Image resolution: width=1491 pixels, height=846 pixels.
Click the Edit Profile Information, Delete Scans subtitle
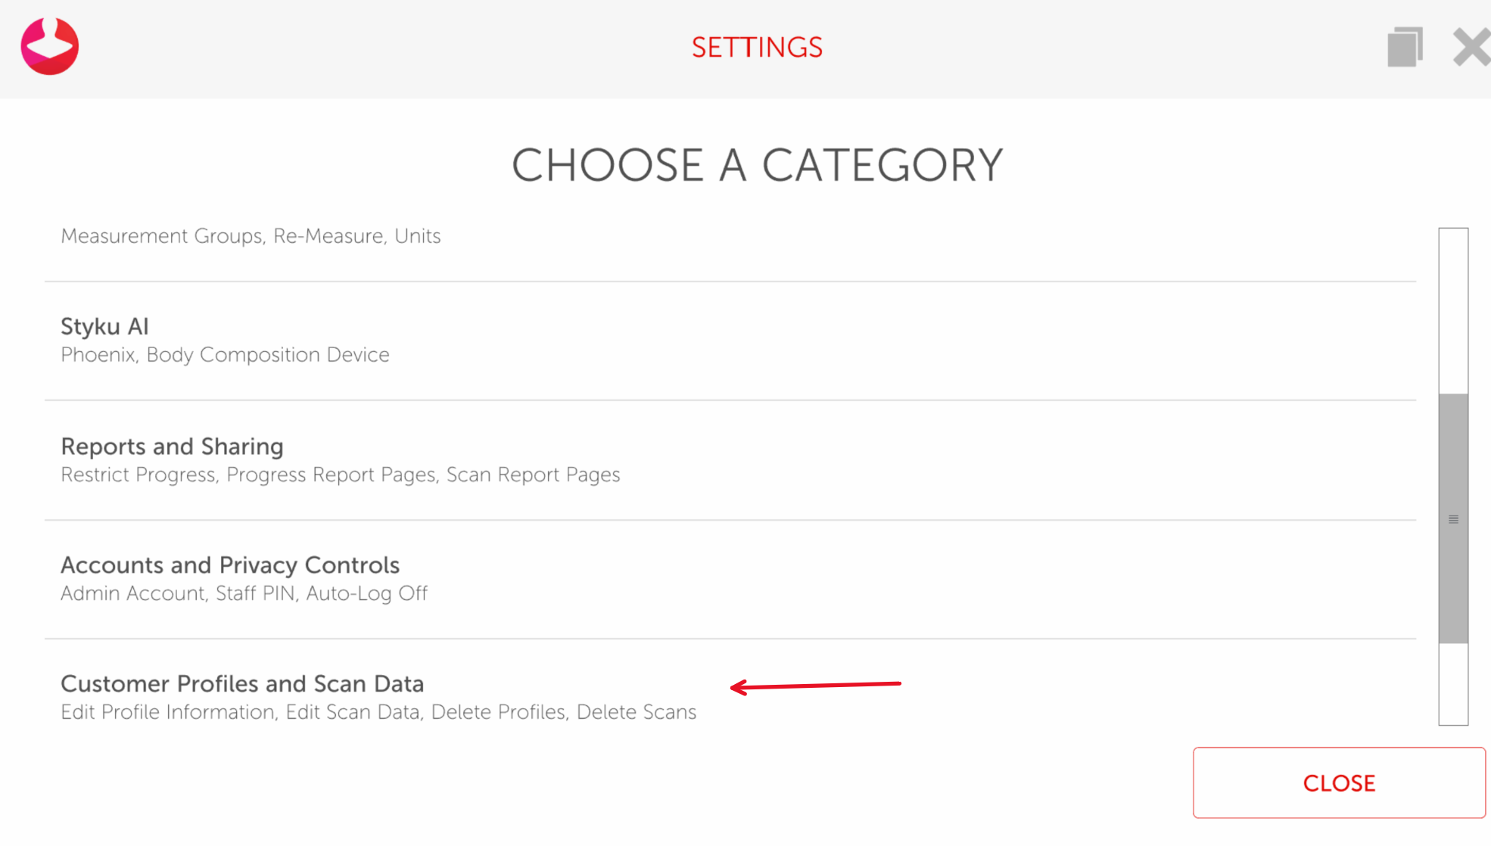378,712
